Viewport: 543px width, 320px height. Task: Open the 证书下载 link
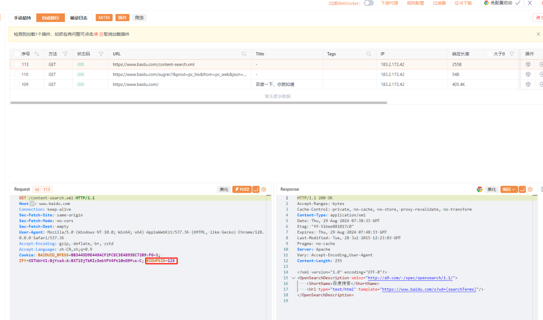click(463, 3)
